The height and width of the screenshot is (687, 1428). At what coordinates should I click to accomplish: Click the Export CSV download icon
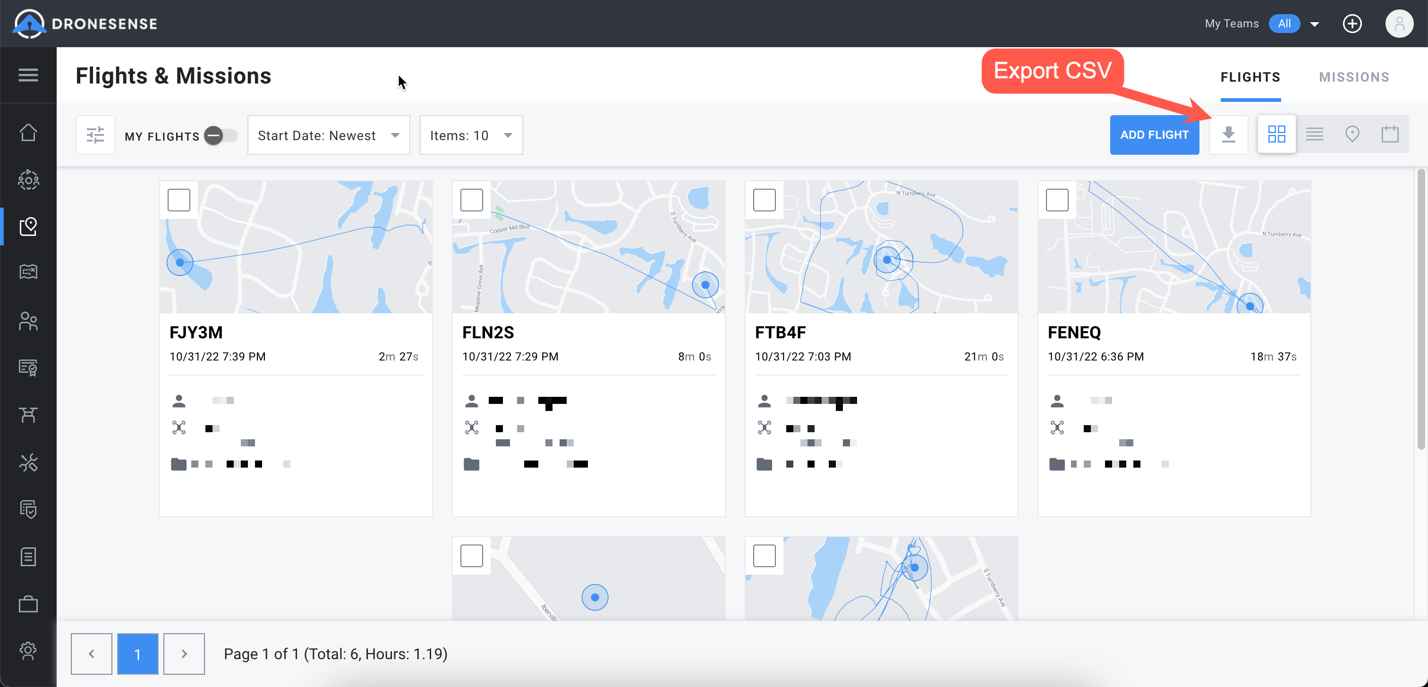[1228, 134]
